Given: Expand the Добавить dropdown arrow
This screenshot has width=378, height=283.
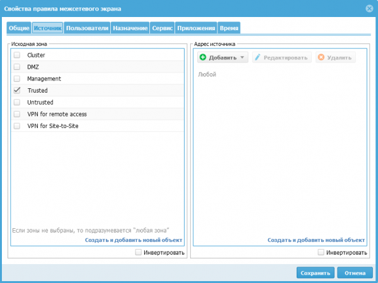Looking at the screenshot, I should [243, 57].
